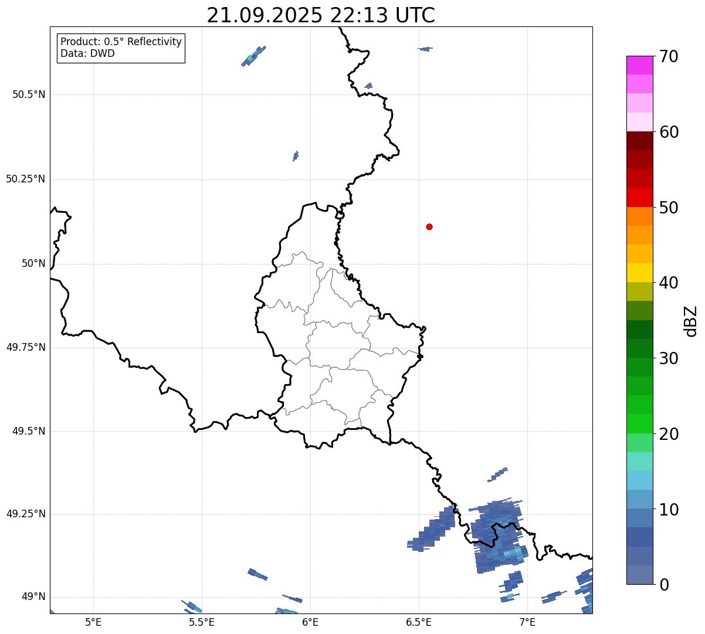The image size is (705, 634).
Task: Click the colorbar tick label 0
Action: [664, 585]
